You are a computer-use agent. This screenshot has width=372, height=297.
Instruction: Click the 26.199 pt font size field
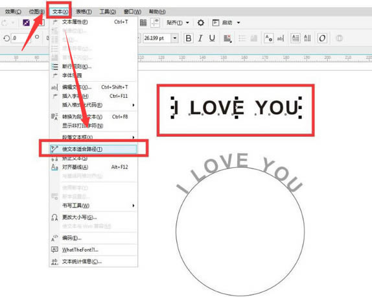[x=157, y=38]
